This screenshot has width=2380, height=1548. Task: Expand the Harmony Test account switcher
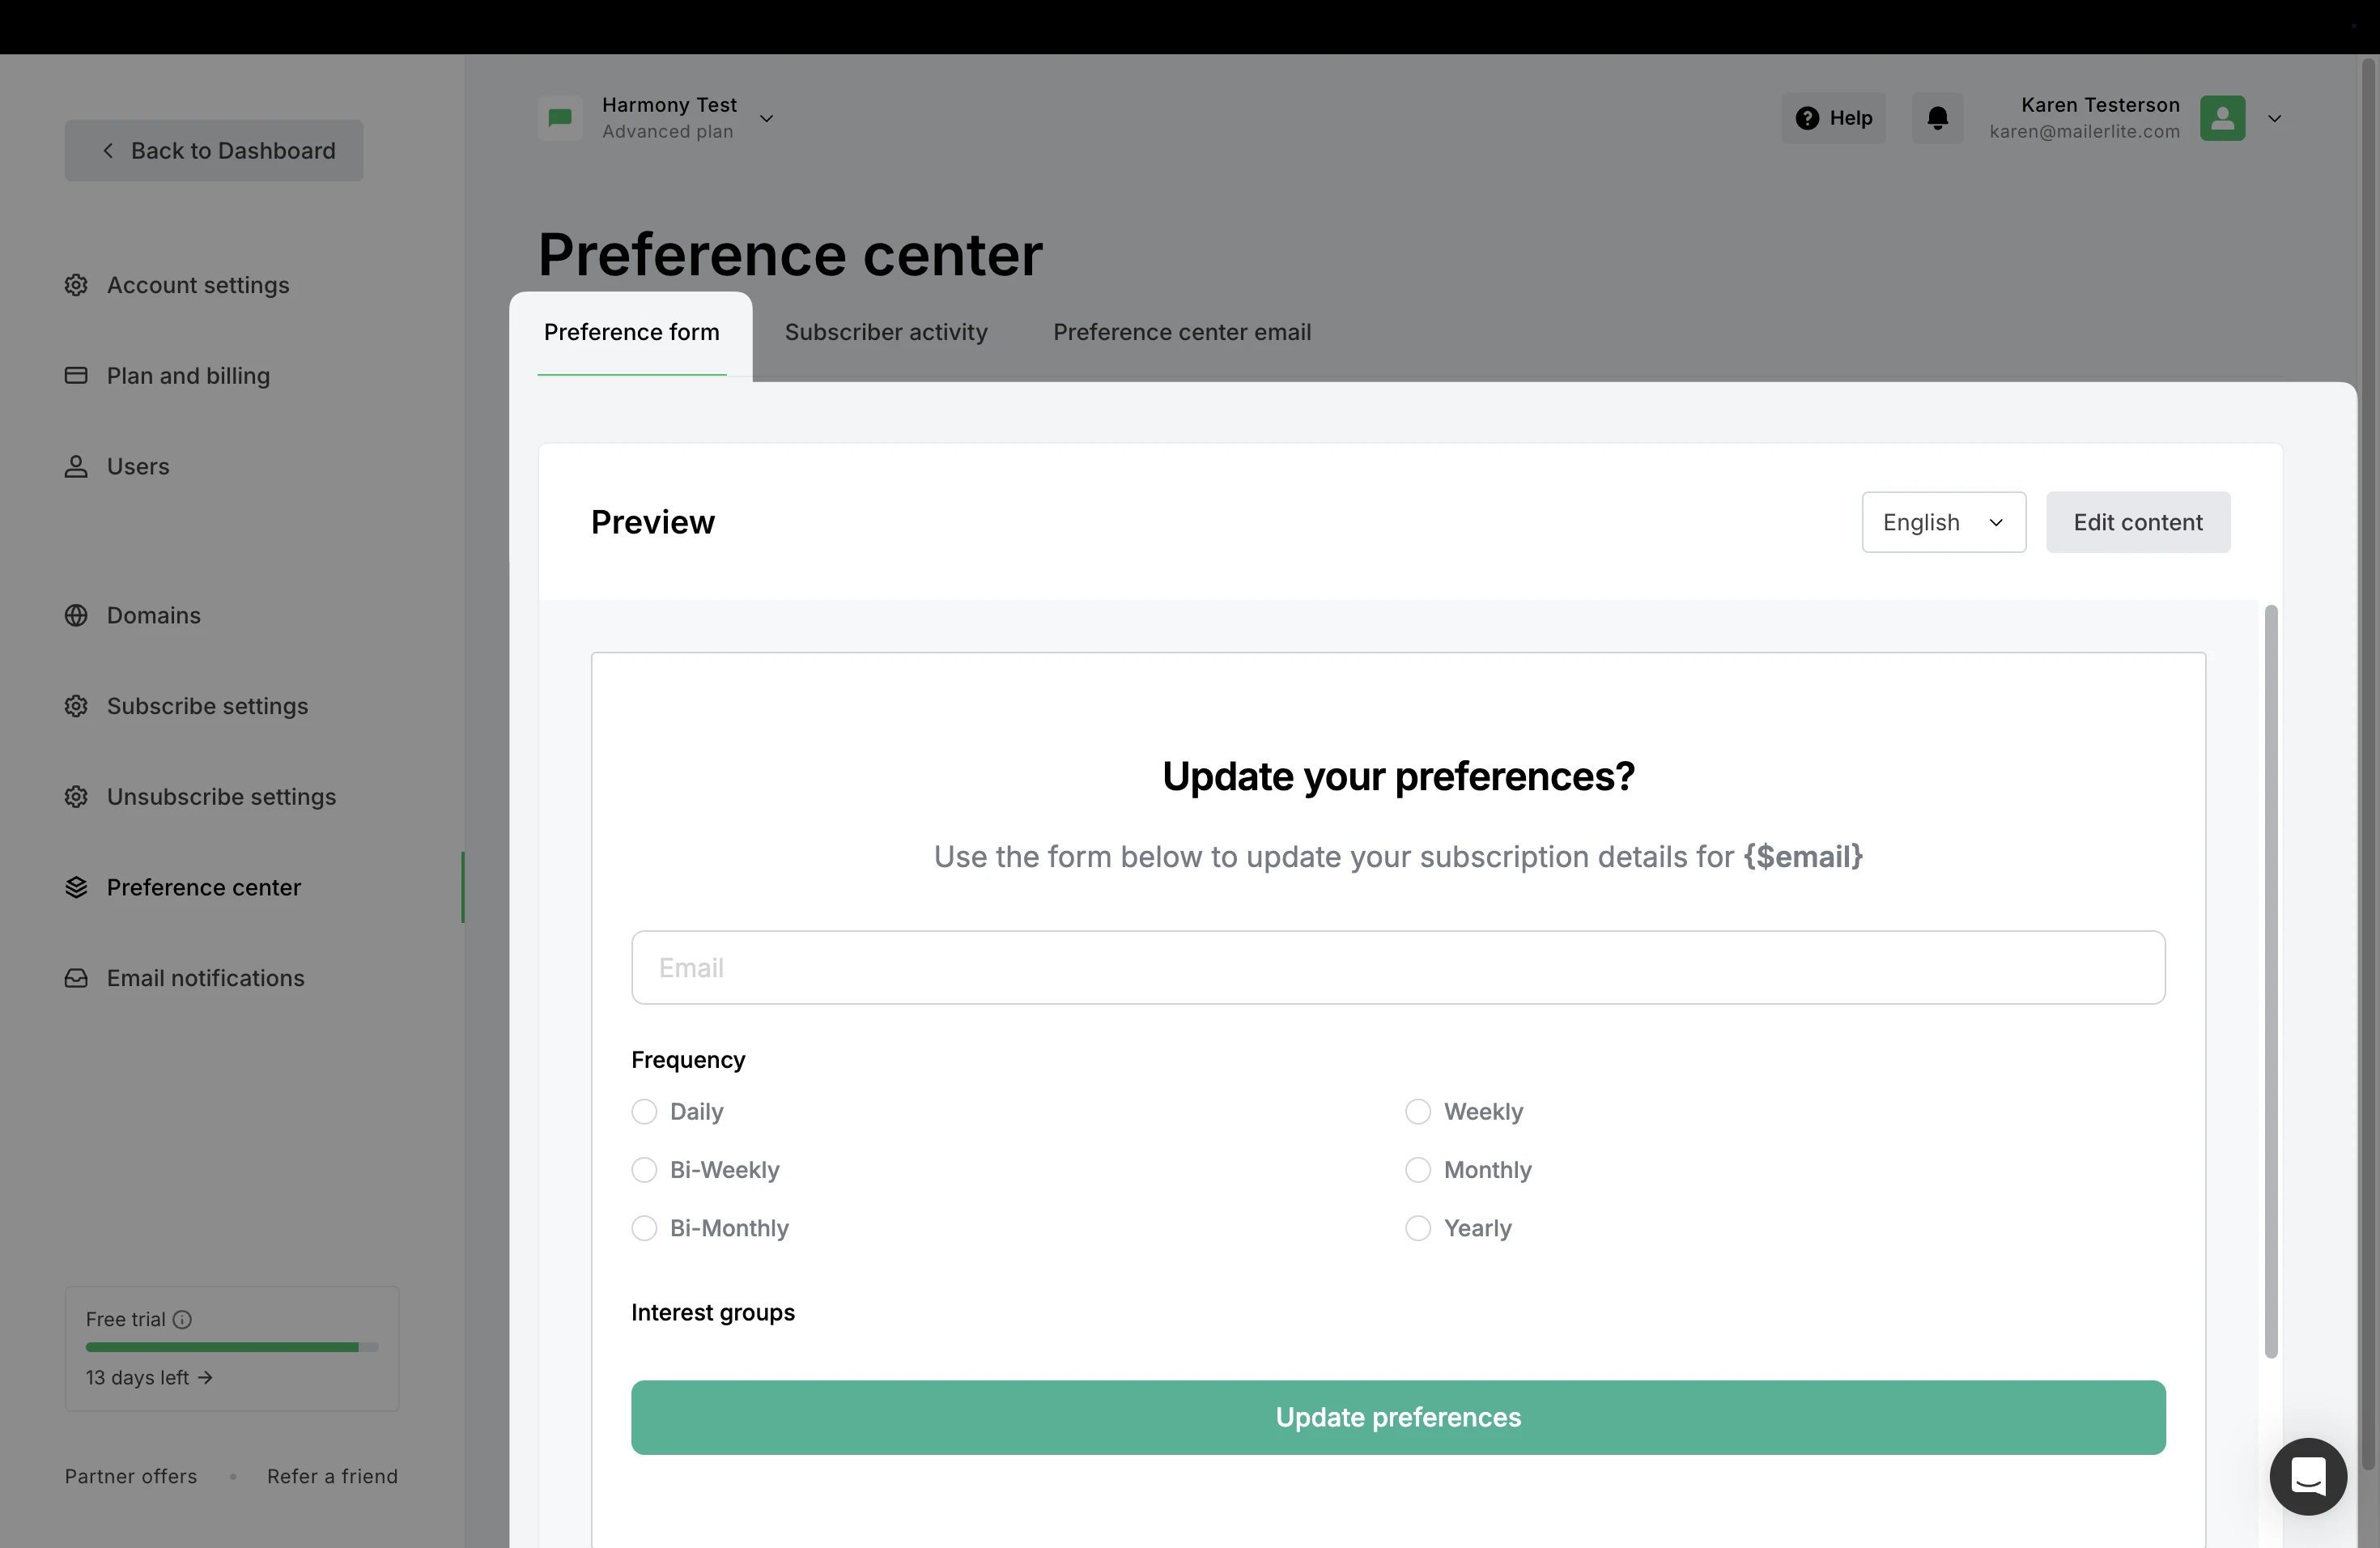pos(766,118)
